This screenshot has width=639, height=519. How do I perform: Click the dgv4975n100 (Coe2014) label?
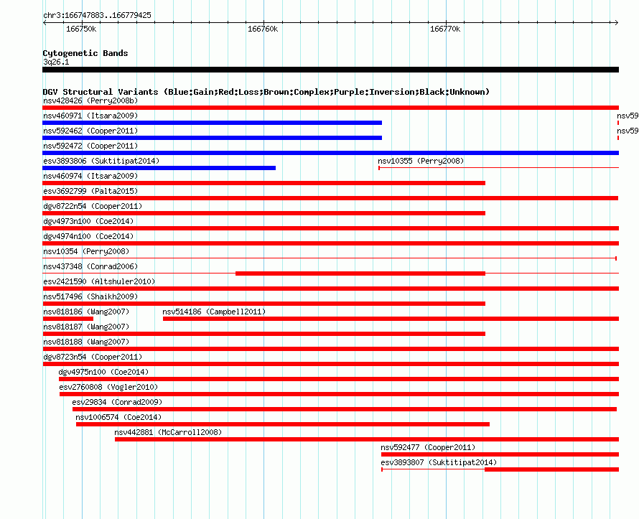103,372
